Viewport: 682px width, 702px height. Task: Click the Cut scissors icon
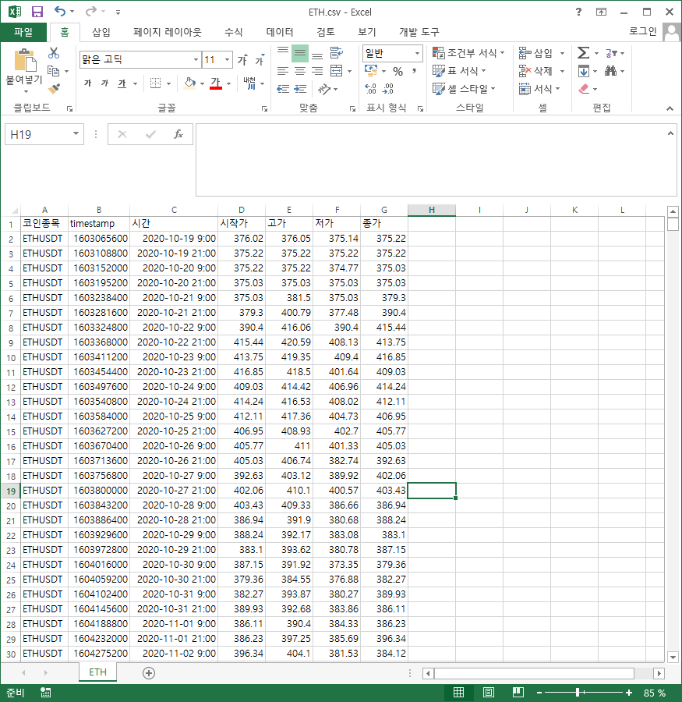(x=54, y=53)
